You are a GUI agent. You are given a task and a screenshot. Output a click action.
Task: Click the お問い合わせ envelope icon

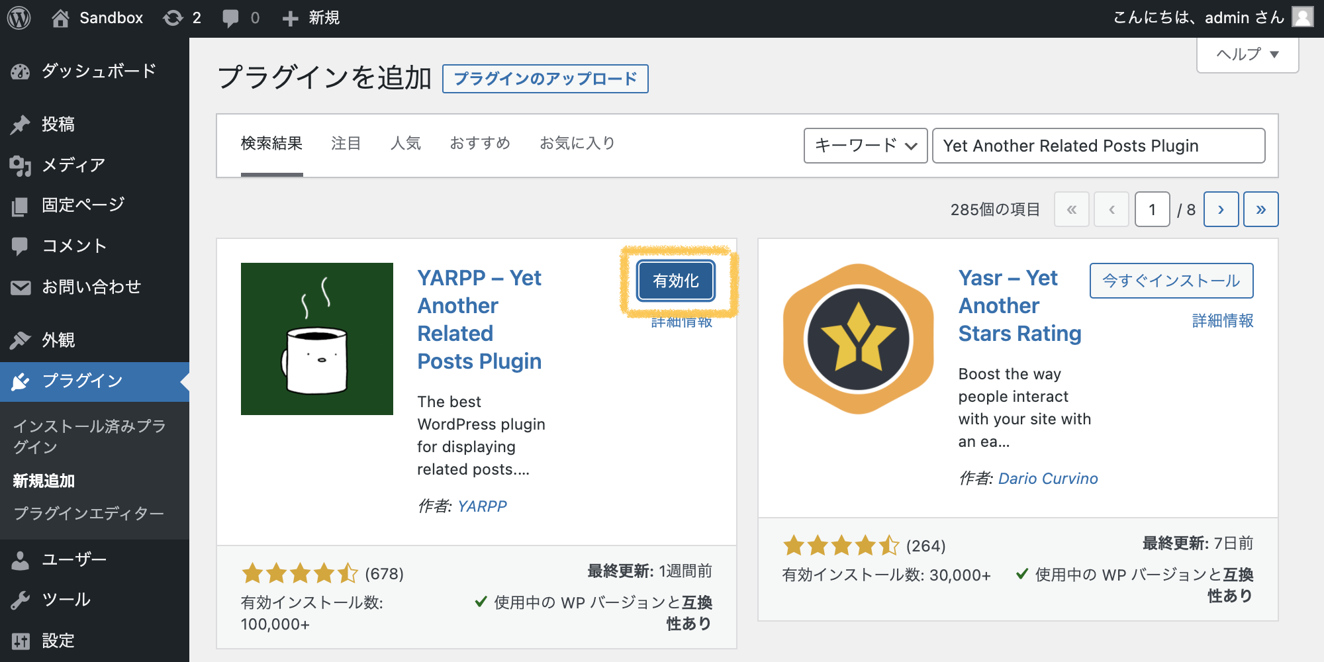[x=21, y=287]
